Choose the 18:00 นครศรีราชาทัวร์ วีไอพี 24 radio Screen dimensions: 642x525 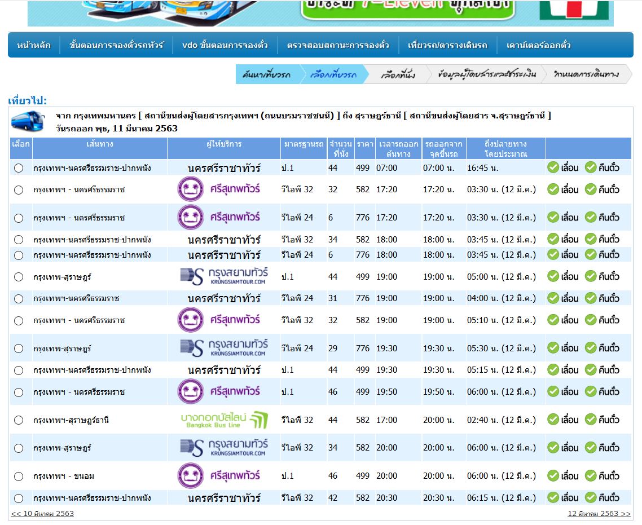click(x=19, y=255)
